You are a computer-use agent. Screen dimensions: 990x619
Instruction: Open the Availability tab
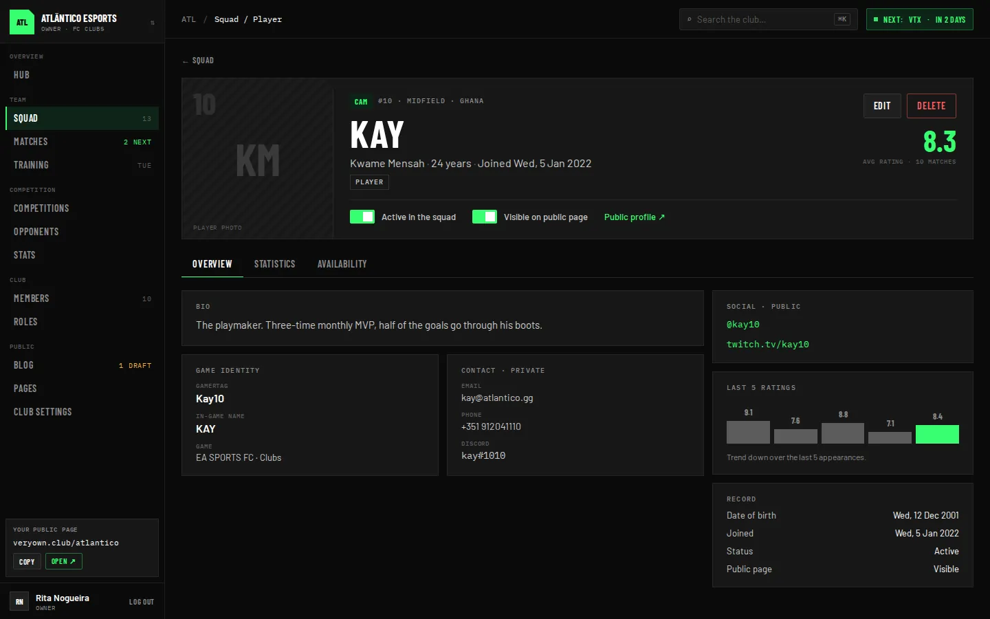click(342, 264)
